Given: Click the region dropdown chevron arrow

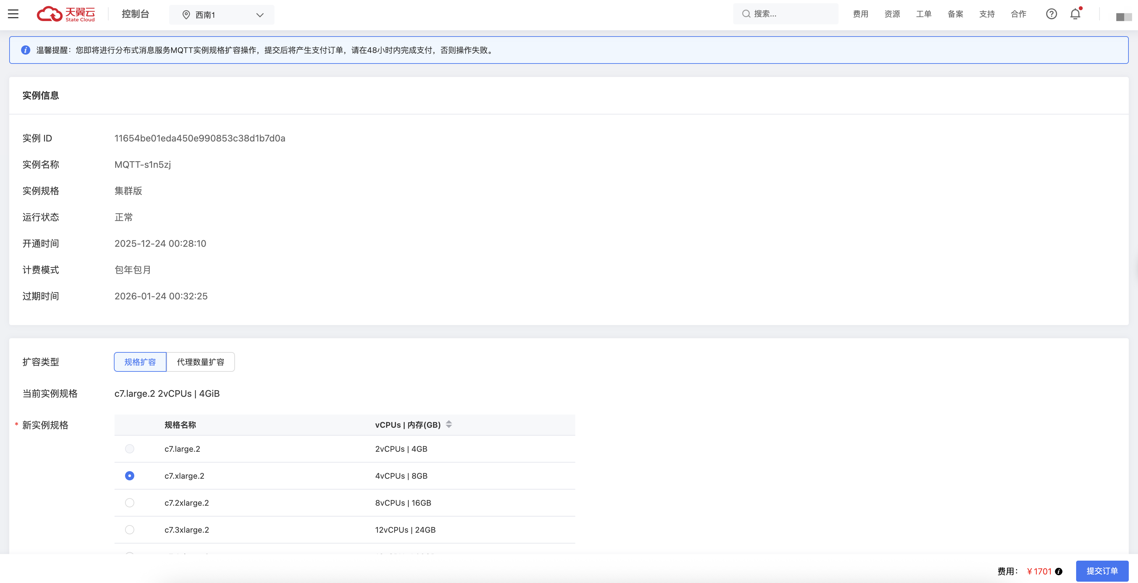Looking at the screenshot, I should click(x=260, y=15).
